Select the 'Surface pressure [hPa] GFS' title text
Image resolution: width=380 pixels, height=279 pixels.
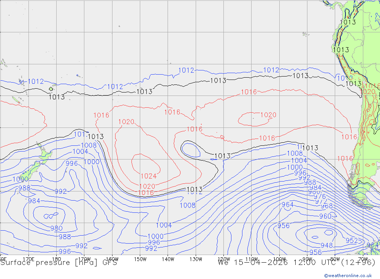(59, 263)
